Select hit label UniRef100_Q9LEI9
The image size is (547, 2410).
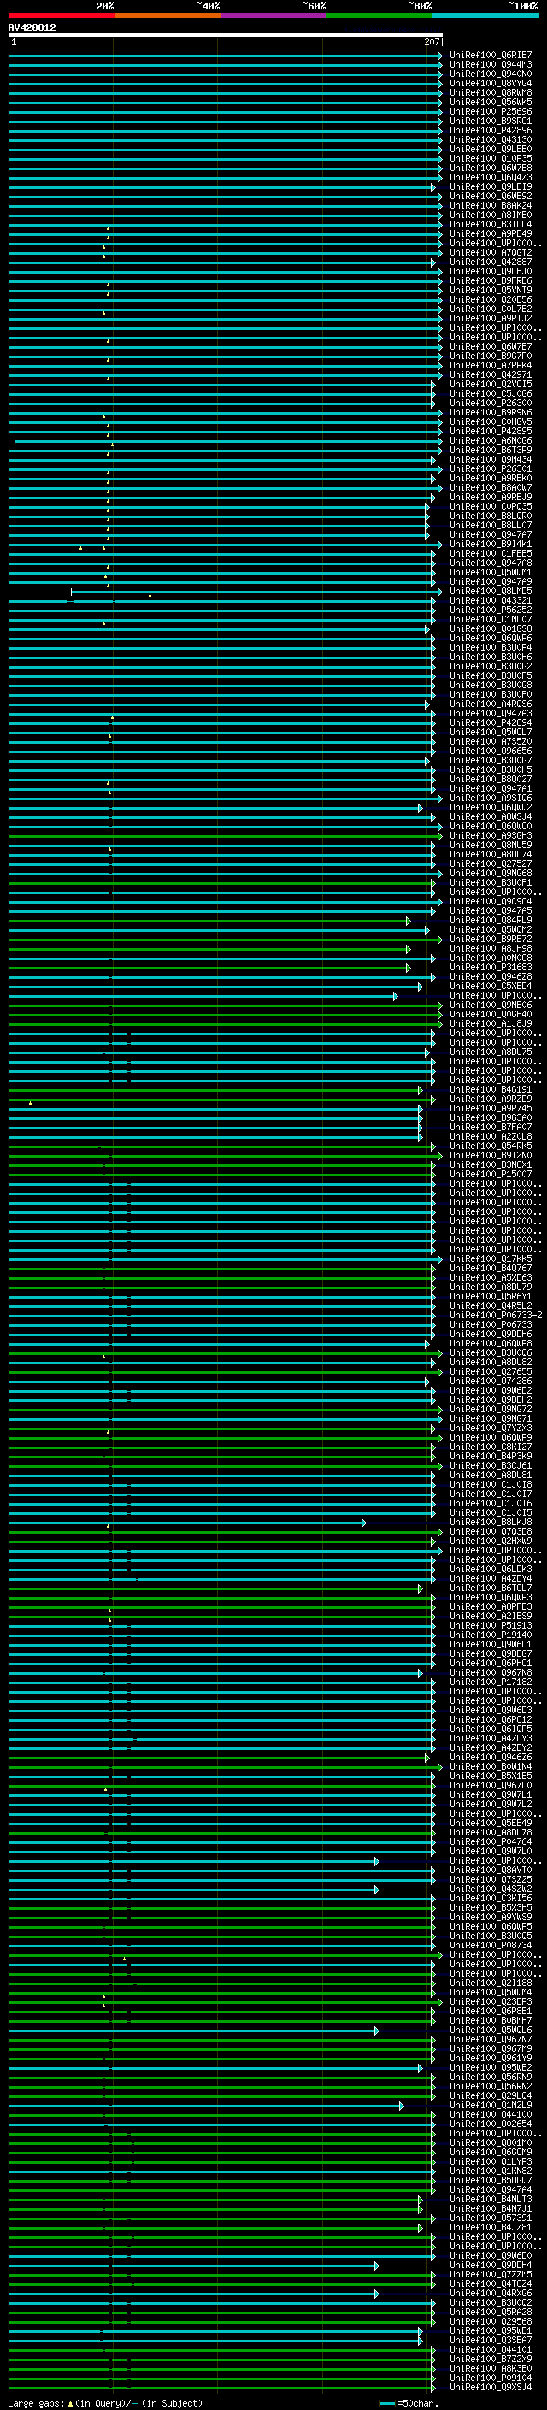pos(491,187)
